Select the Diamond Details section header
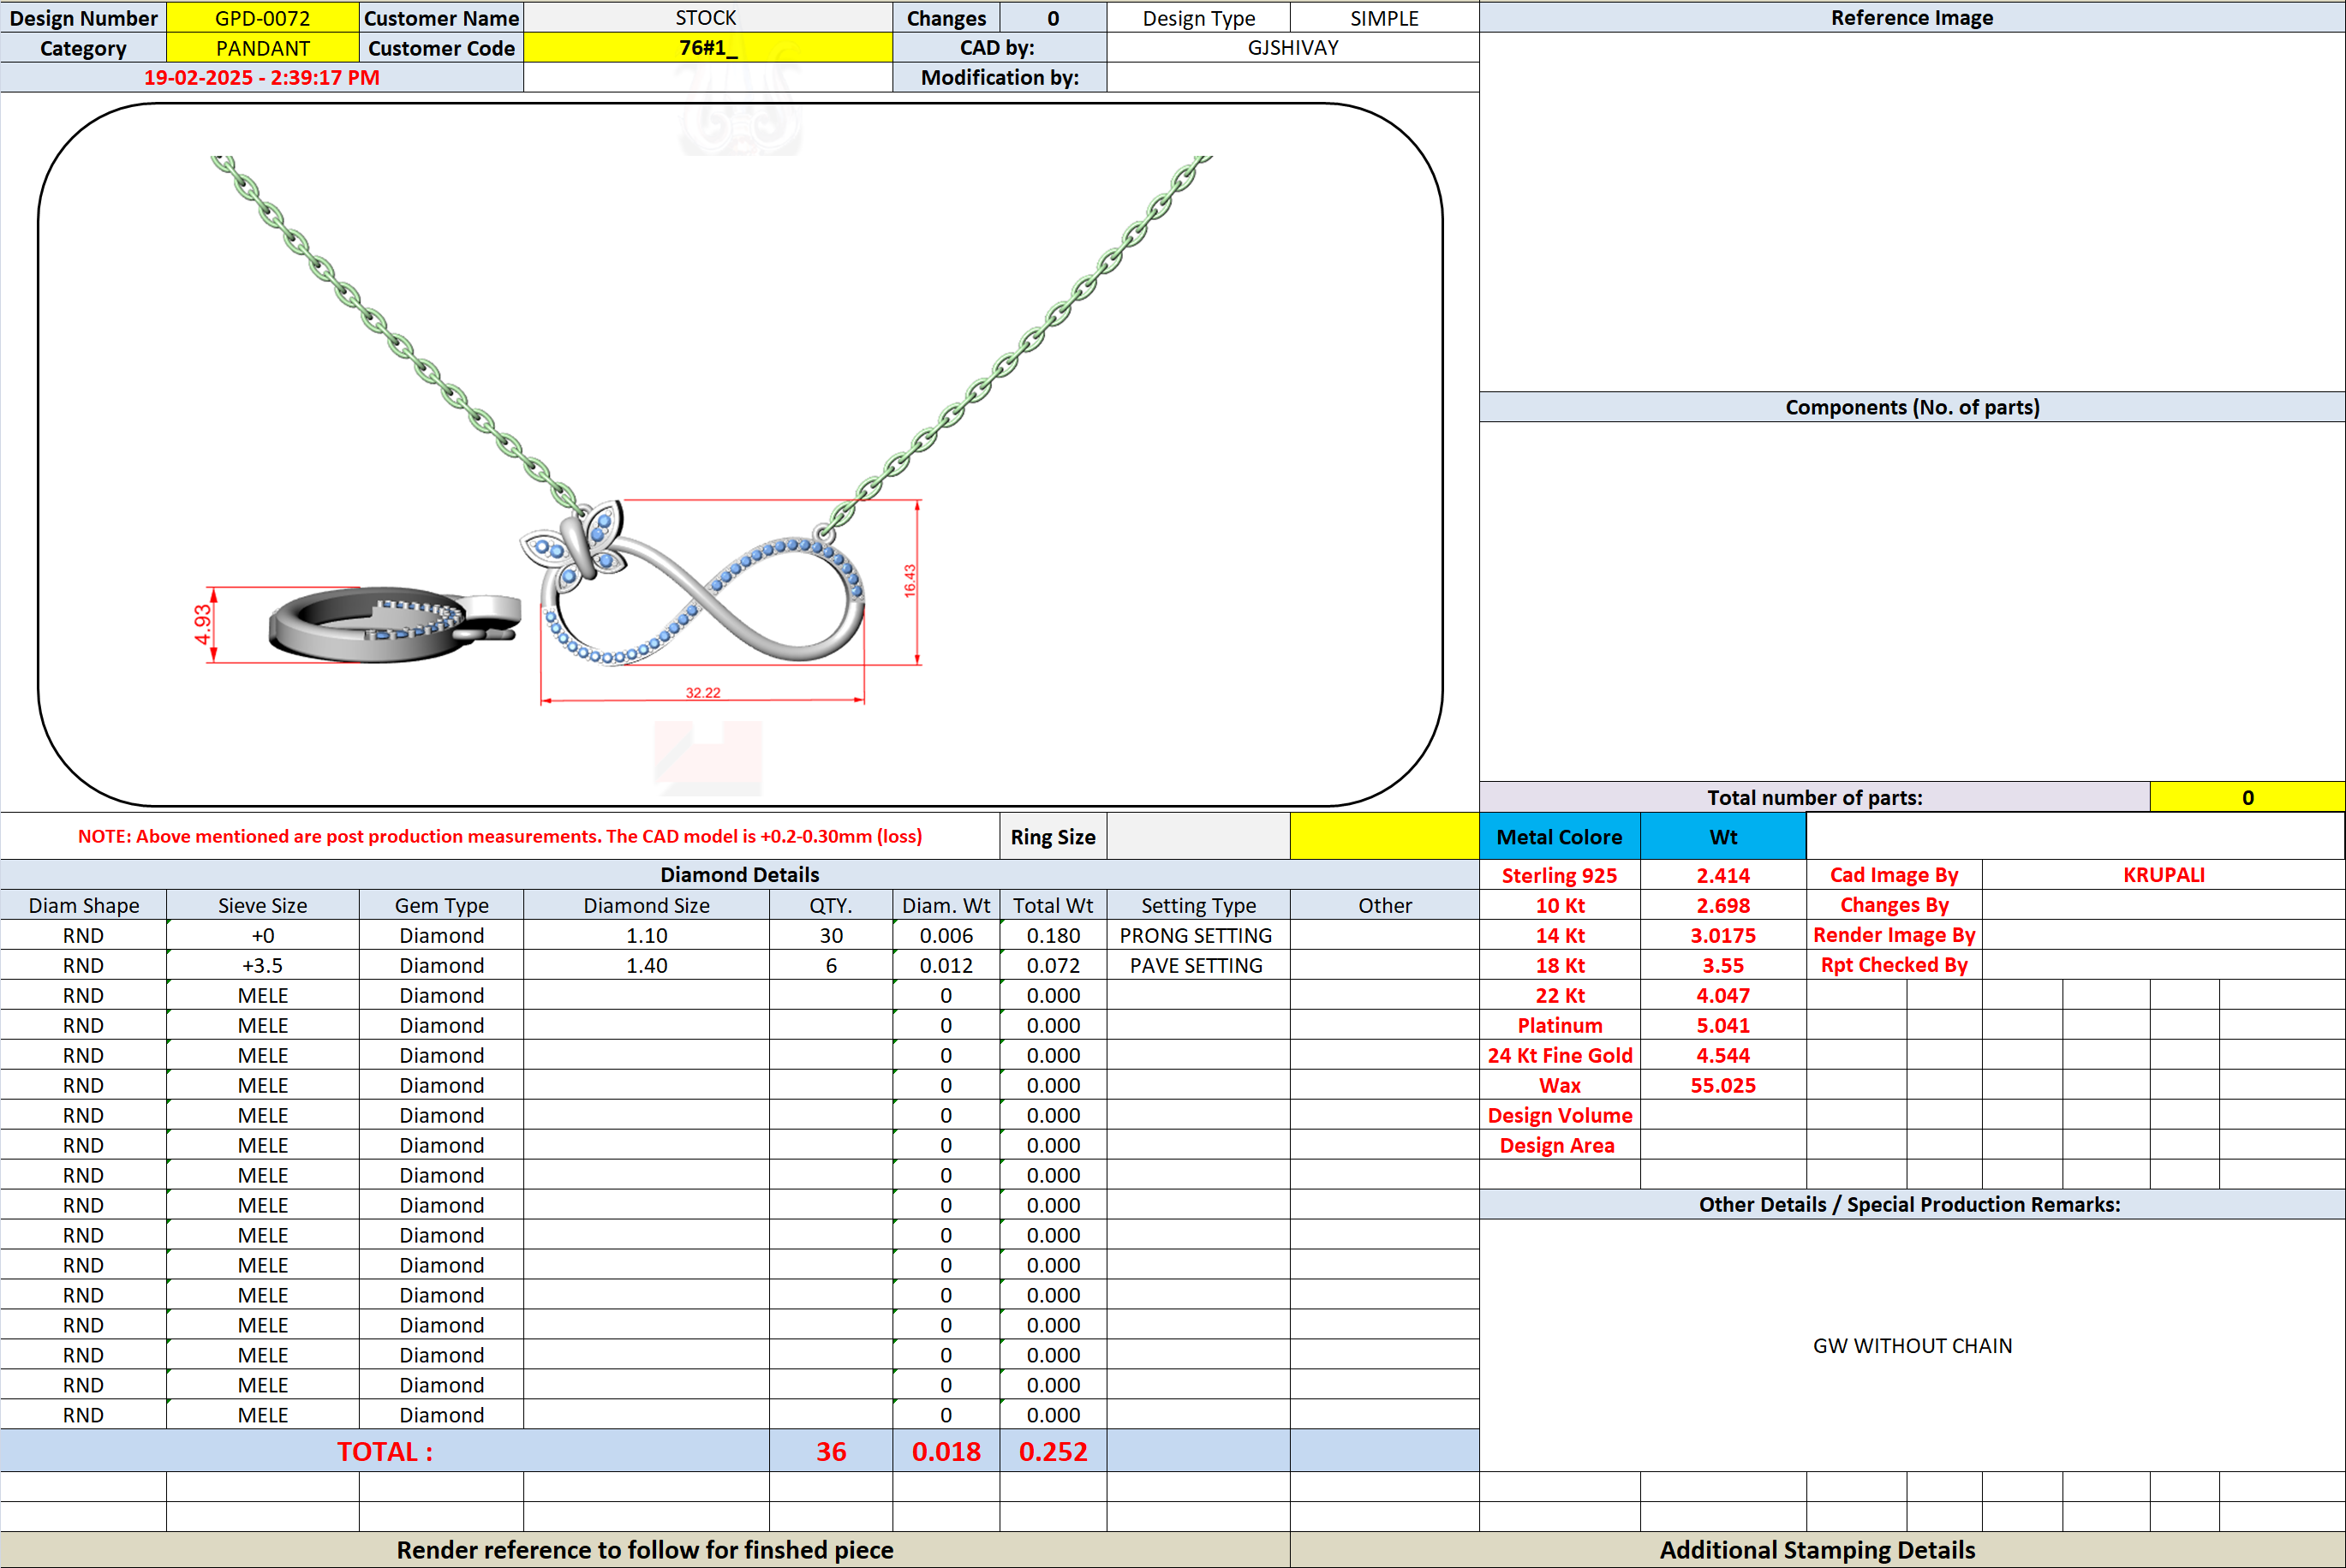 click(740, 875)
